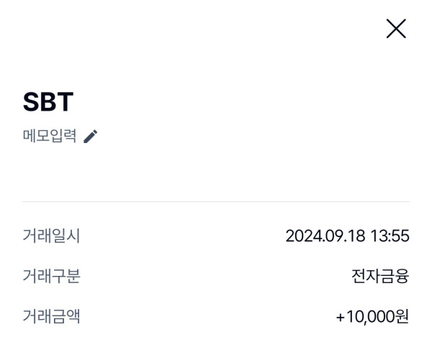Close the transaction detail with the X icon
Screen dimensions: 432x337
click(x=396, y=29)
